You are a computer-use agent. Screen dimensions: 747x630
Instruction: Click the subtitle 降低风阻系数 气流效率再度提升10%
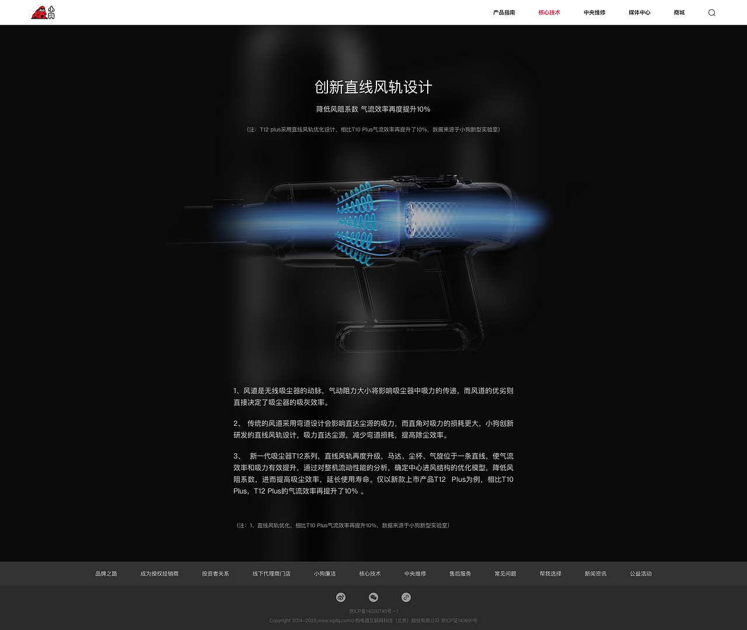(373, 109)
